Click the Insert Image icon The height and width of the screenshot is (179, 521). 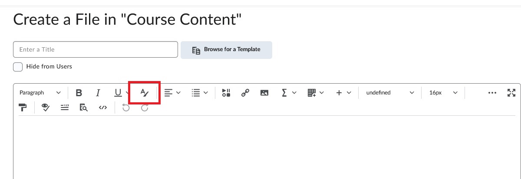click(x=264, y=92)
